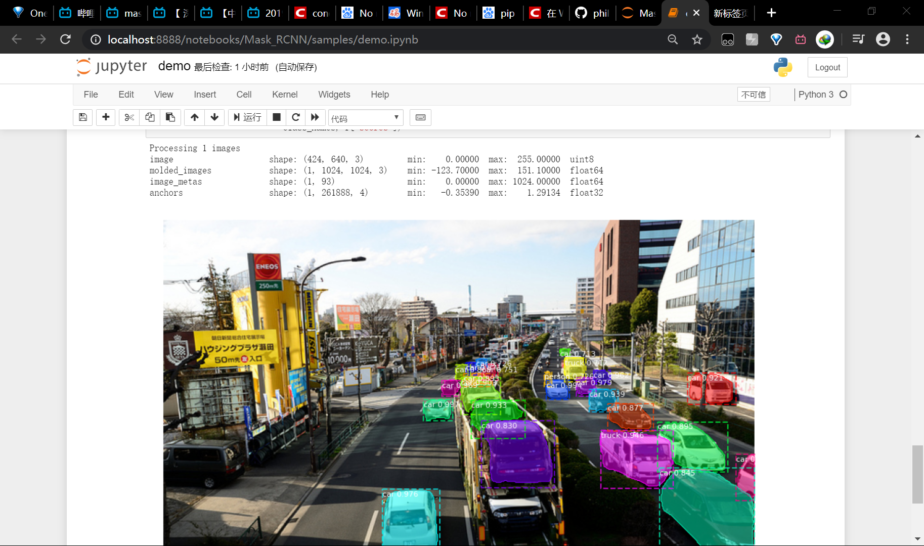Click the Jupyter logo

[112, 67]
